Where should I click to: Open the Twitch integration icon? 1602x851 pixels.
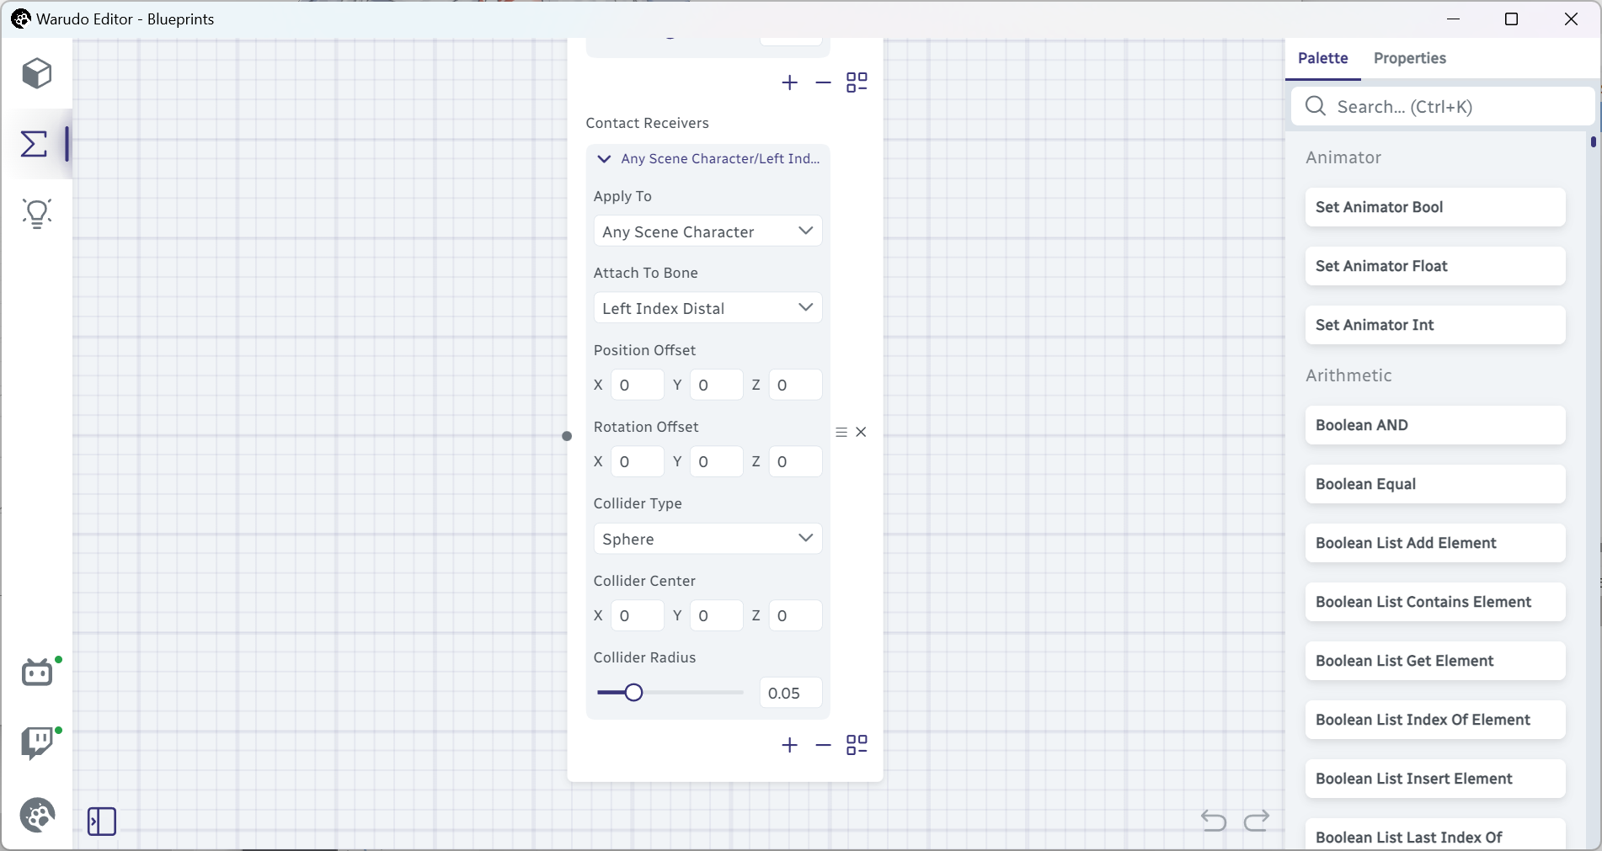tap(37, 743)
